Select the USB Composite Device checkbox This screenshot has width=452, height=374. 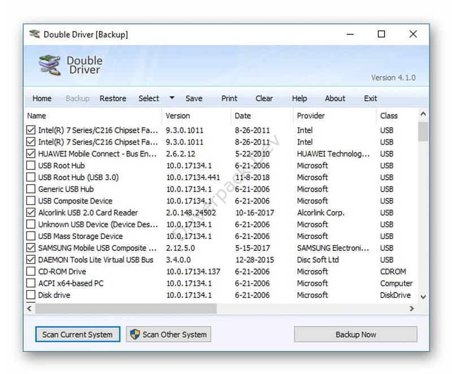coord(31,201)
